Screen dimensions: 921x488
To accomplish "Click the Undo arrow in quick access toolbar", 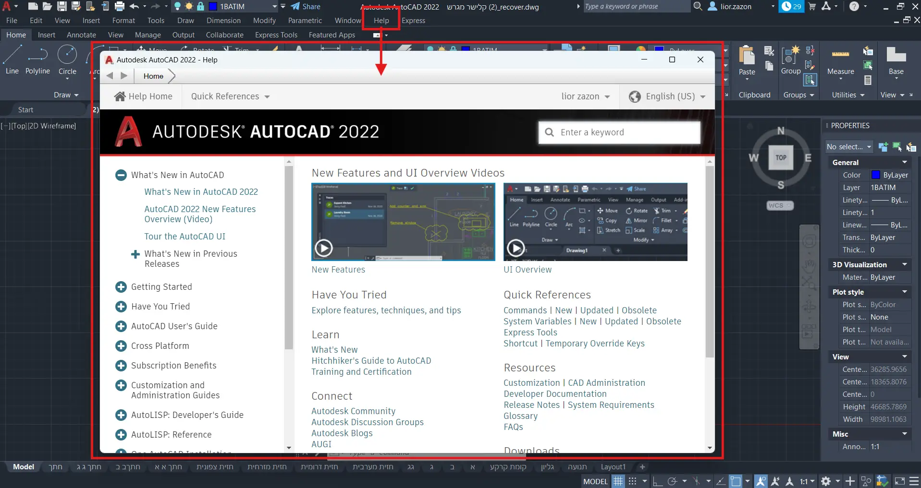I will tap(134, 6).
